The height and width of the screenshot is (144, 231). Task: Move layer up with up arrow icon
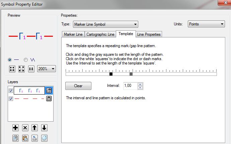tap(34, 128)
